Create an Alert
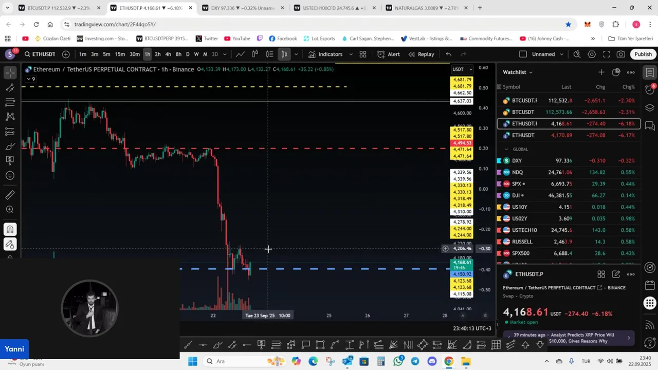This screenshot has height=370, width=658. 389,54
